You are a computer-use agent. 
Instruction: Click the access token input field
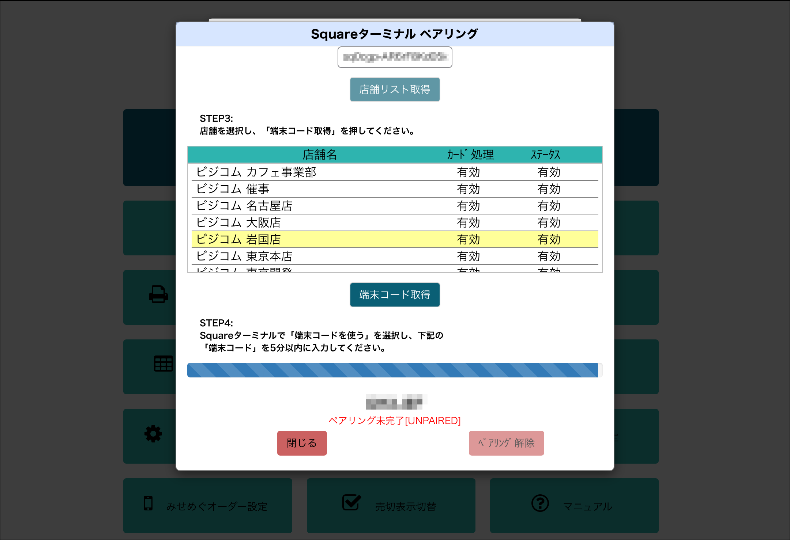coord(395,57)
